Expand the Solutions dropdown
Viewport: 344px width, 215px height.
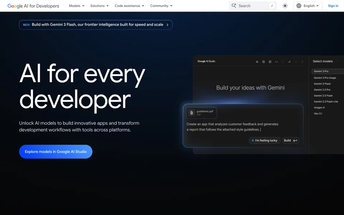[99, 6]
